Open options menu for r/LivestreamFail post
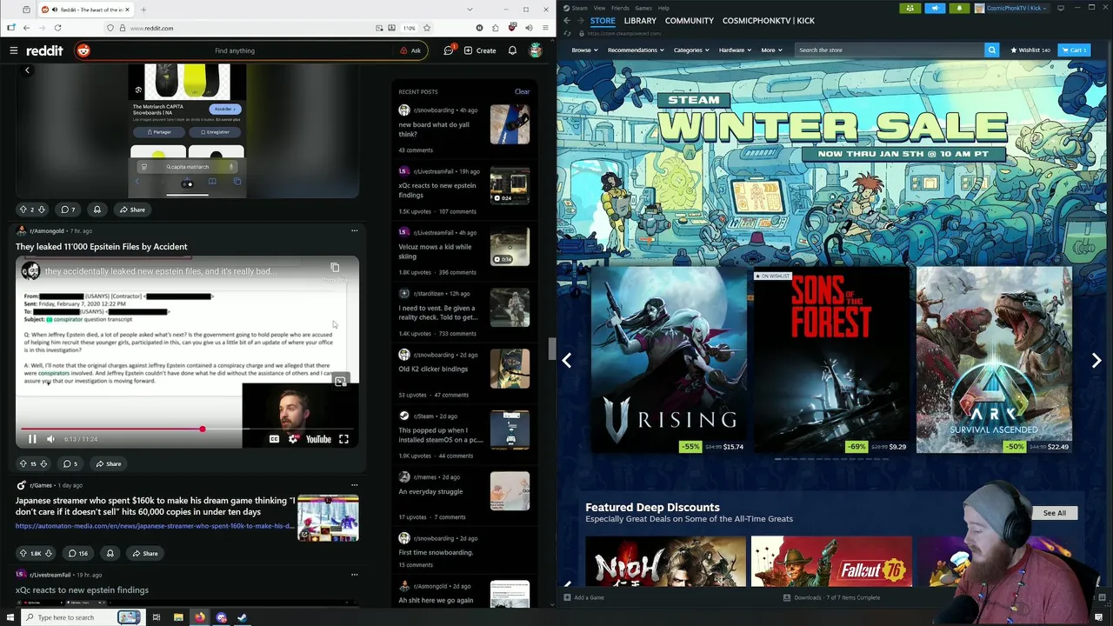Viewport: 1113px width, 626px height. coord(354,574)
